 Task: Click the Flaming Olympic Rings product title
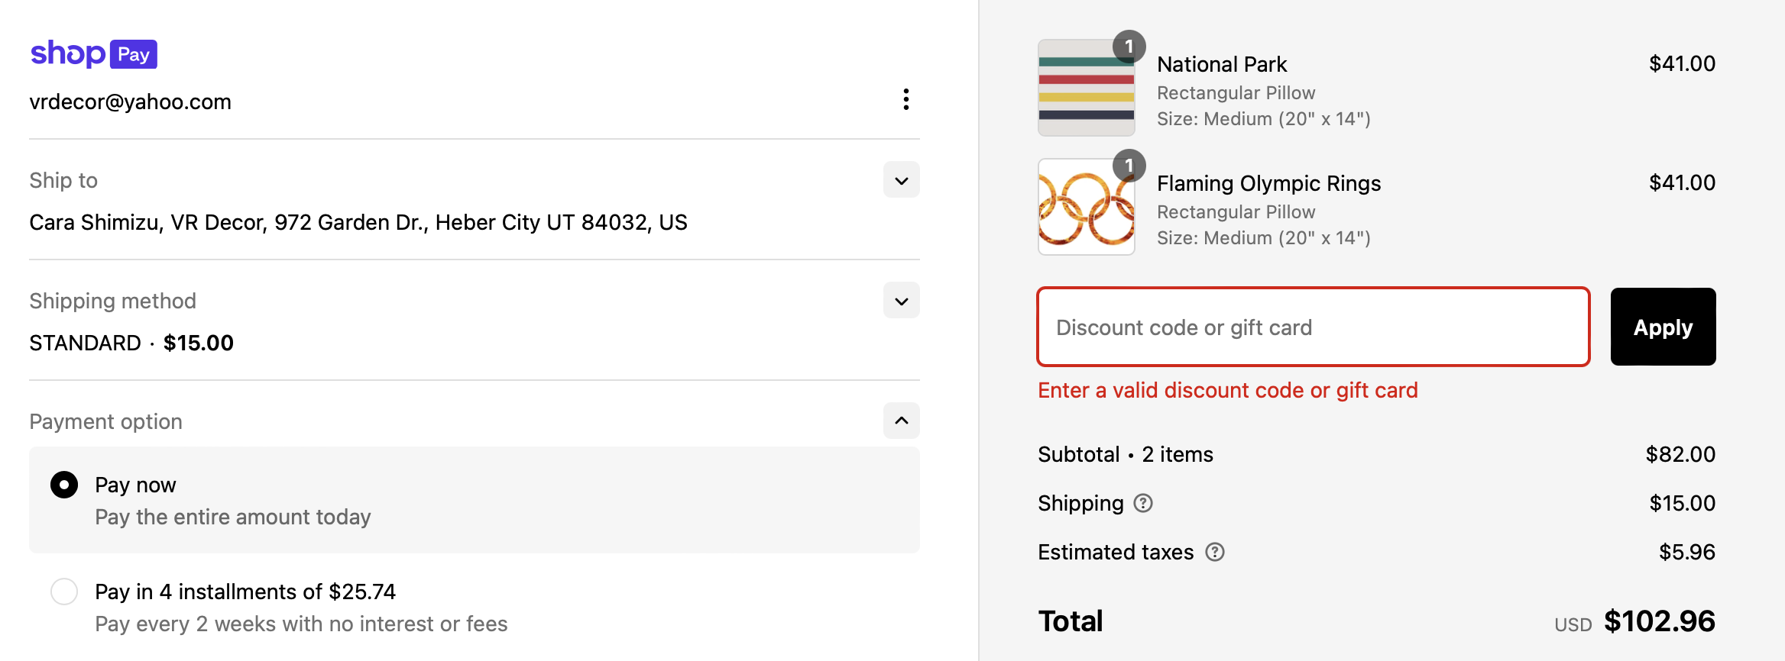(1268, 183)
